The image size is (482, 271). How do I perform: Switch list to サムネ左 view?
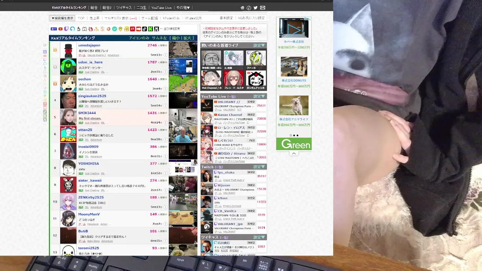[159, 38]
